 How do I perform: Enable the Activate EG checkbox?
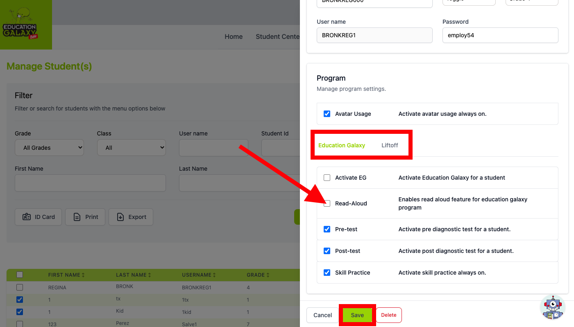(x=327, y=178)
